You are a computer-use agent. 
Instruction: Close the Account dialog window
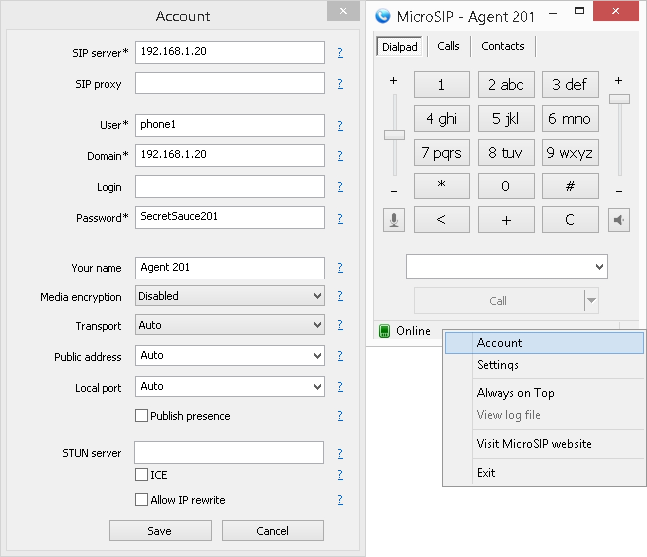click(343, 11)
